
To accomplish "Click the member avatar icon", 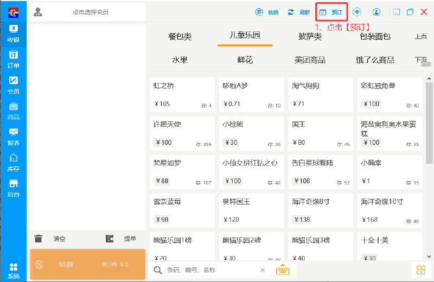I will pos(38,12).
